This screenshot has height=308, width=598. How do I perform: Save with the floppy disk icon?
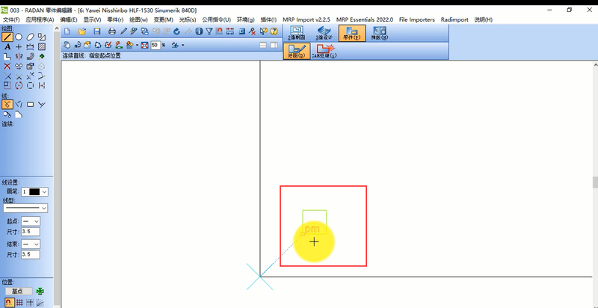[97, 31]
